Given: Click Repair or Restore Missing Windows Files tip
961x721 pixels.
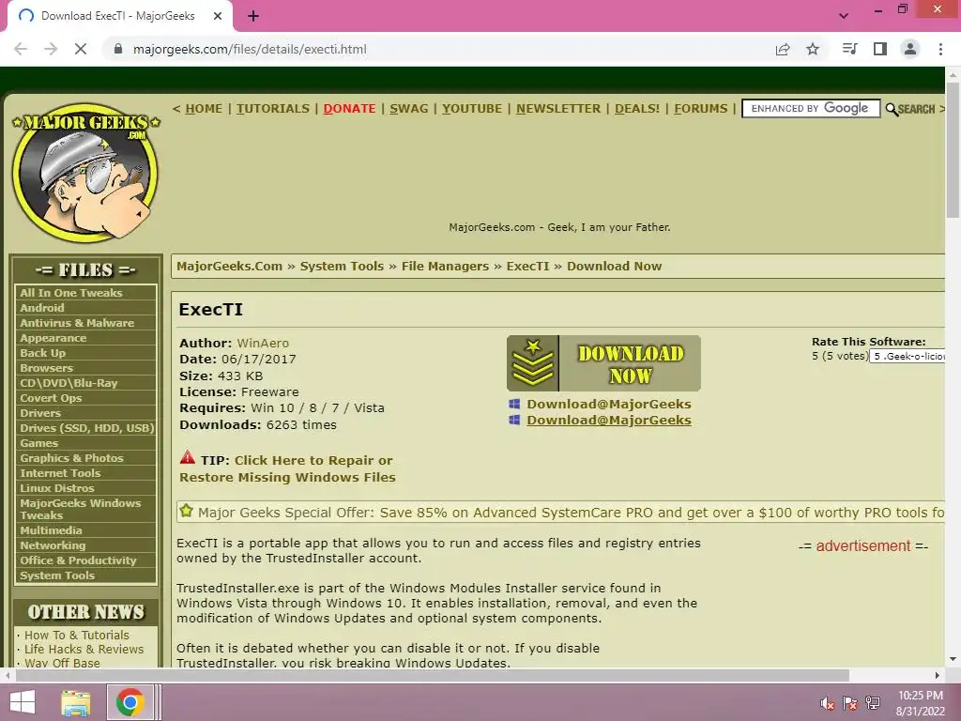Looking at the screenshot, I should click(x=287, y=468).
